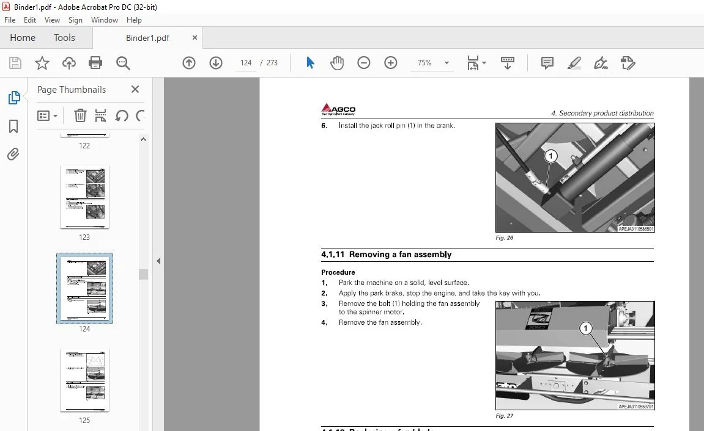Click the thumbnail panel scrollbar handle

point(143,274)
